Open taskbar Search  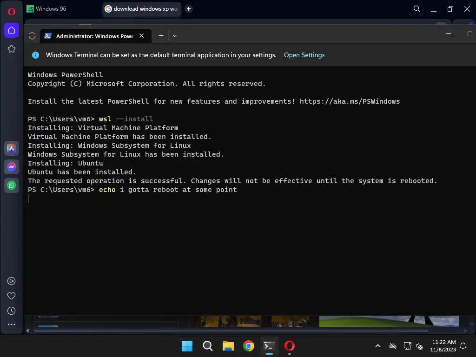pyautogui.click(x=208, y=346)
